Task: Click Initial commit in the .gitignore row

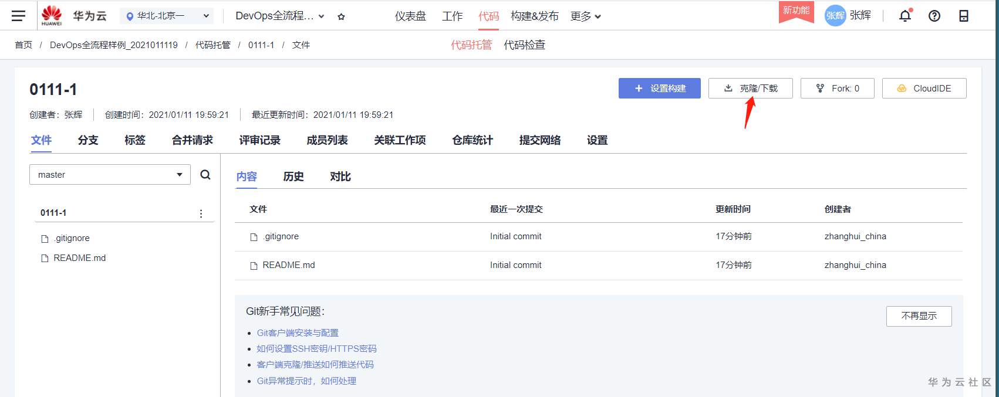Action: tap(516, 236)
